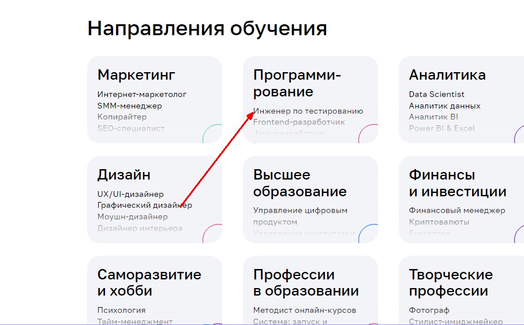Open the Высшее образование category heading
Image resolution: width=524 pixels, height=325 pixels.
coord(300,183)
